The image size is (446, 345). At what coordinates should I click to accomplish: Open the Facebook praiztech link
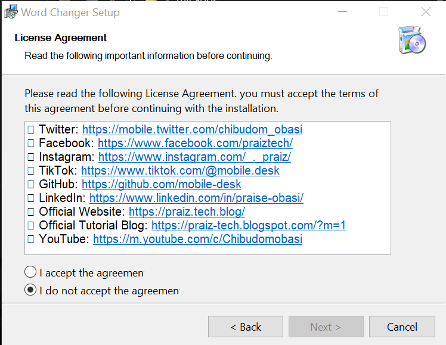(195, 143)
